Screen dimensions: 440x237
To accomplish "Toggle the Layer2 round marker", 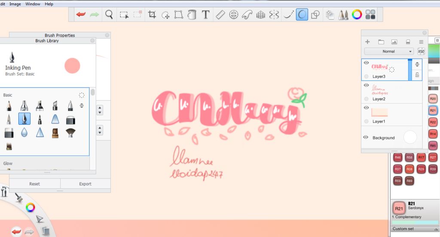I will point(366,99).
